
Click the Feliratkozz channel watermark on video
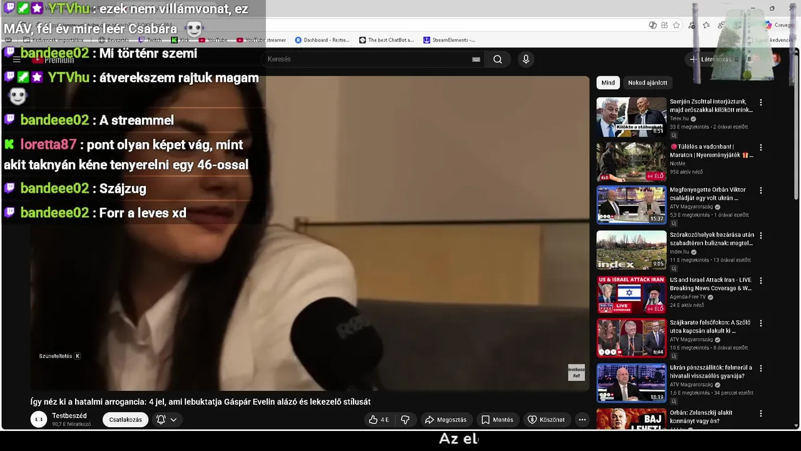pyautogui.click(x=576, y=372)
